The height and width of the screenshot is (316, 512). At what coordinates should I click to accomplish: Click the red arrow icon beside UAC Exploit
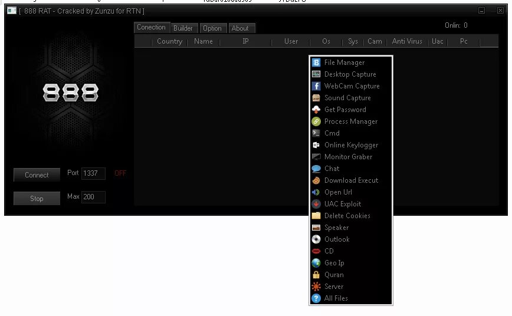[x=316, y=204]
